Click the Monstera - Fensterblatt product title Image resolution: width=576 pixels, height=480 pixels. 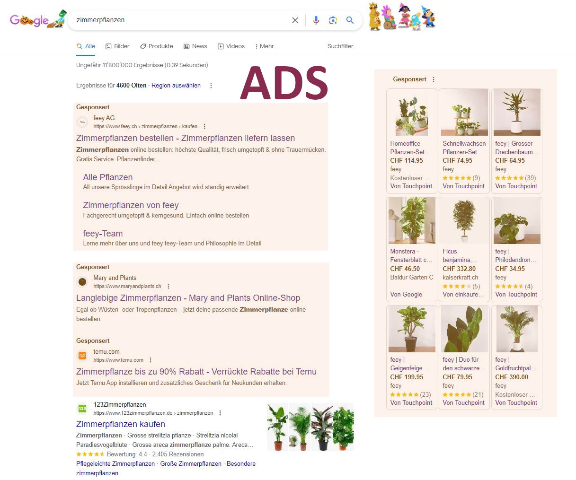[411, 256]
